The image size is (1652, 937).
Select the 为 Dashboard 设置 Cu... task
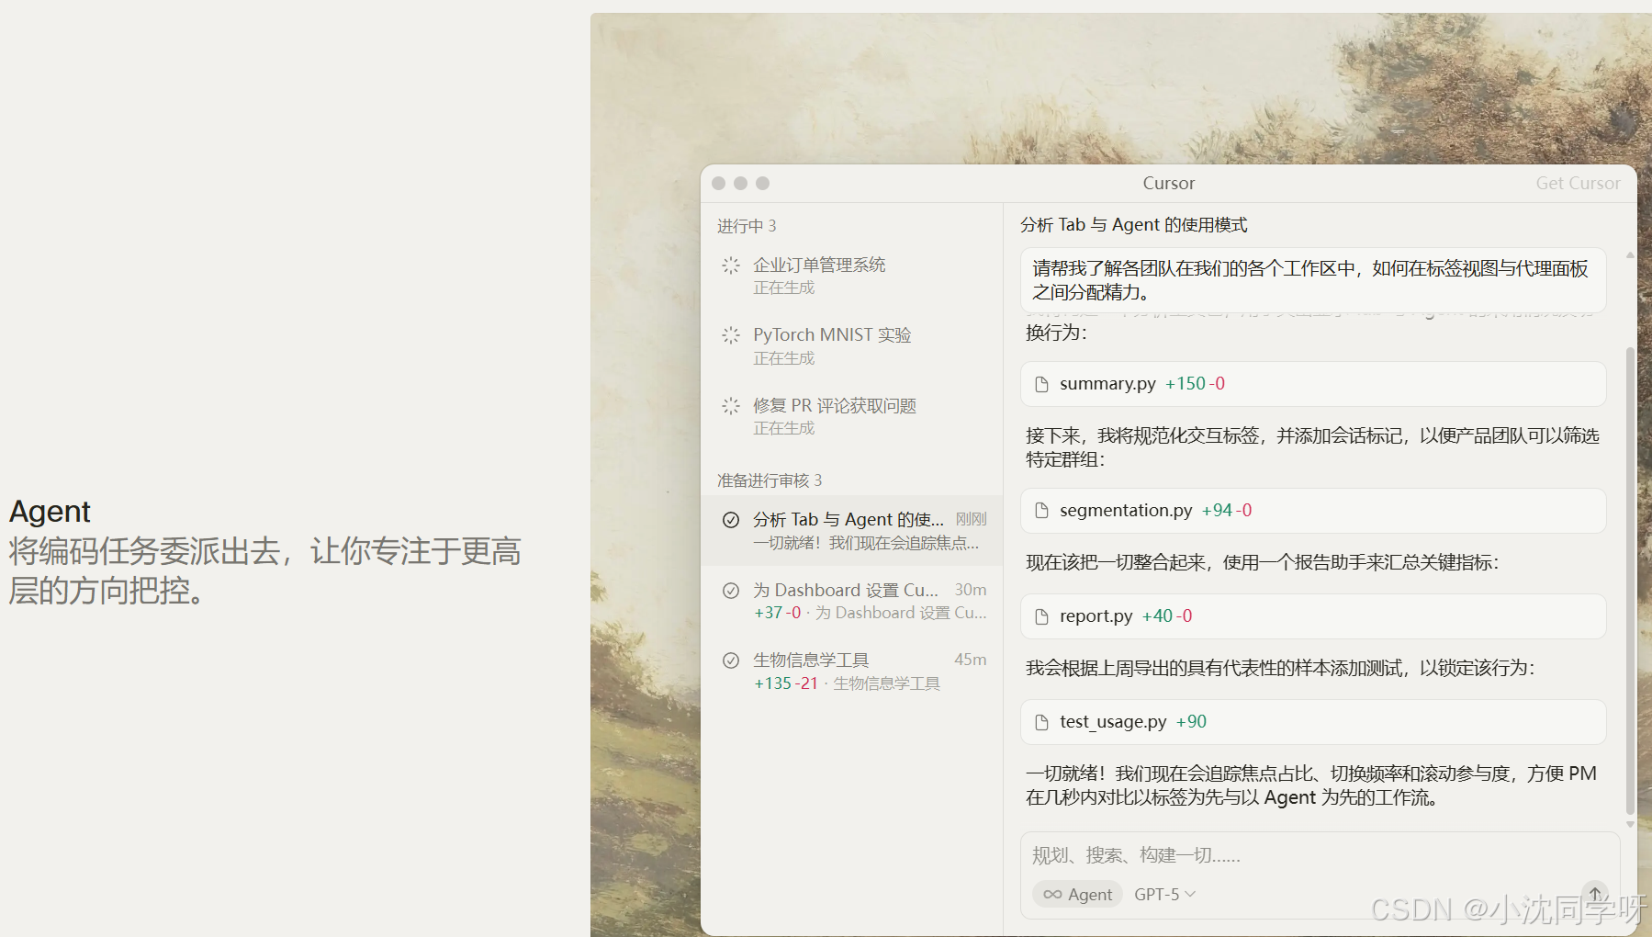click(x=851, y=601)
